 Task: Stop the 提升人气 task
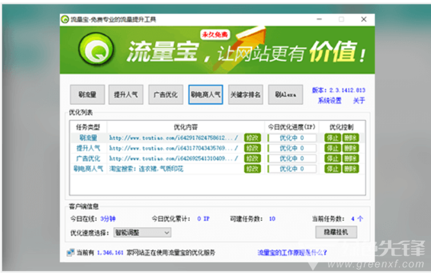click(333, 148)
